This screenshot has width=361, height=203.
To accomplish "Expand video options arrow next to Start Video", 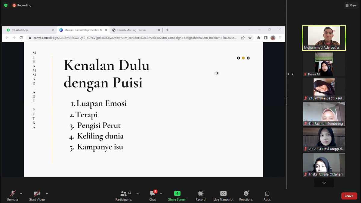I will click(47, 193).
